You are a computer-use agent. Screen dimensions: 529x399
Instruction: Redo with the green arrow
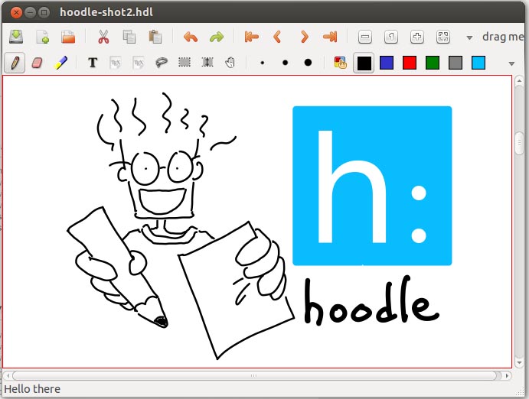click(217, 37)
